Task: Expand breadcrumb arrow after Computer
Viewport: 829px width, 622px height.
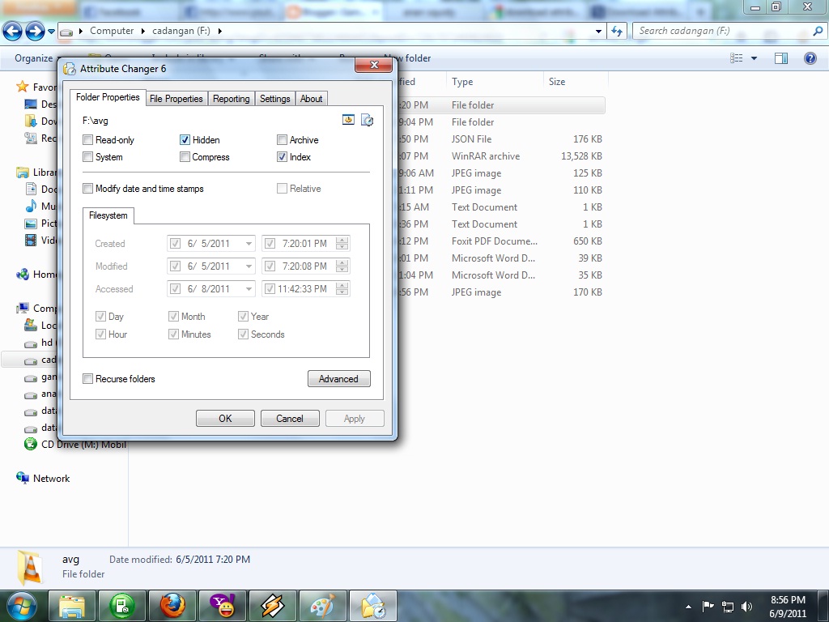Action: 142,32
